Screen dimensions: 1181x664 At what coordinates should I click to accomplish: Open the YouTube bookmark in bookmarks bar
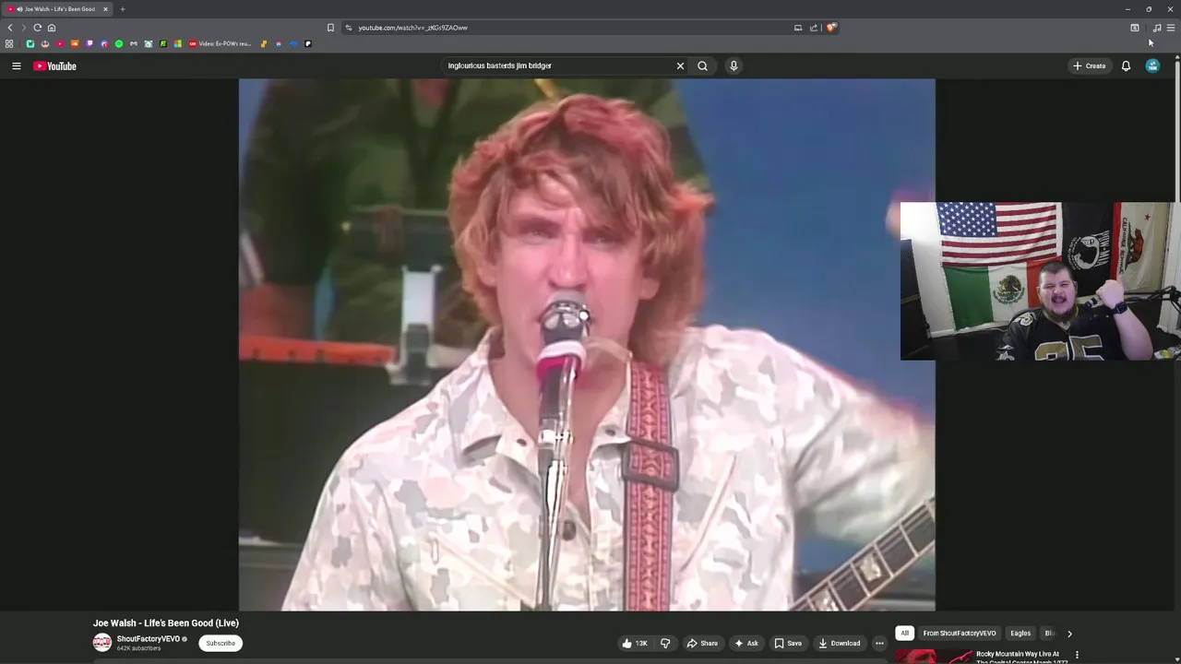point(60,43)
